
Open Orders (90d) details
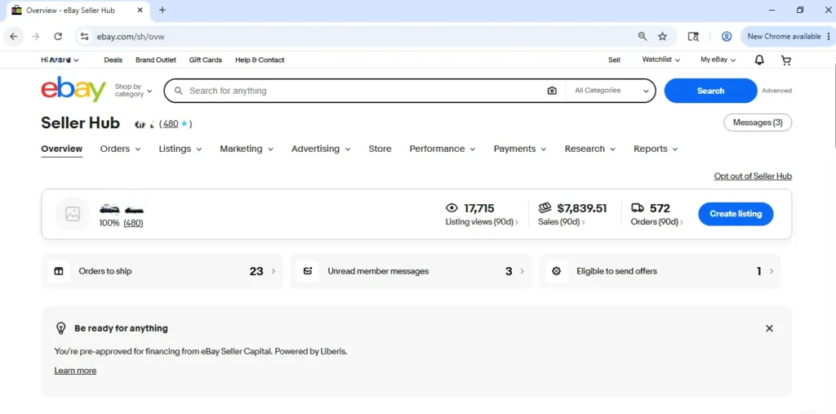tap(657, 222)
